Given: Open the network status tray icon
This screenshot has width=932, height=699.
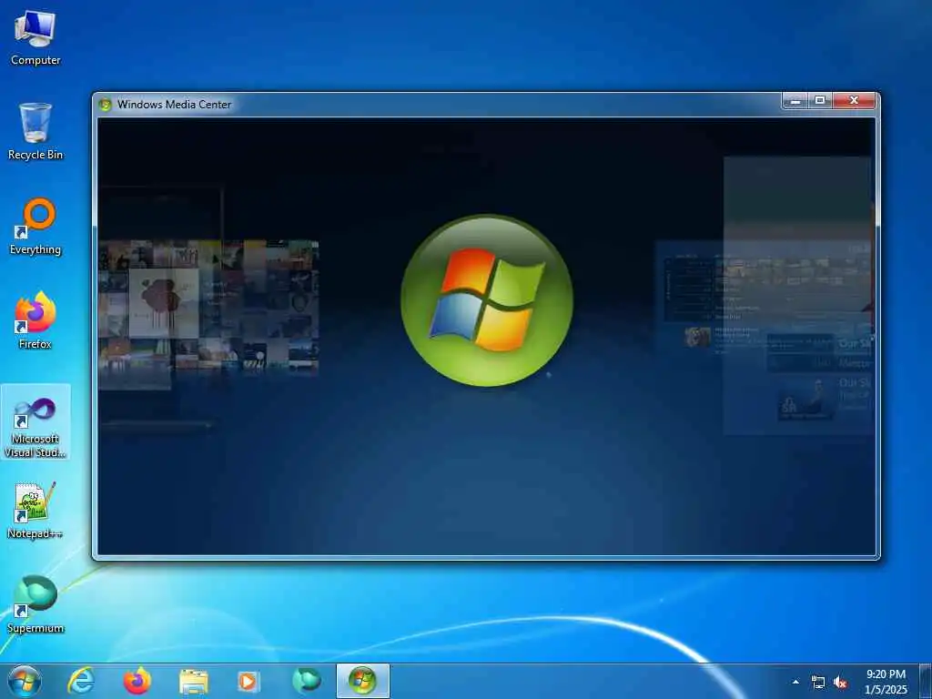Looking at the screenshot, I should 818,683.
